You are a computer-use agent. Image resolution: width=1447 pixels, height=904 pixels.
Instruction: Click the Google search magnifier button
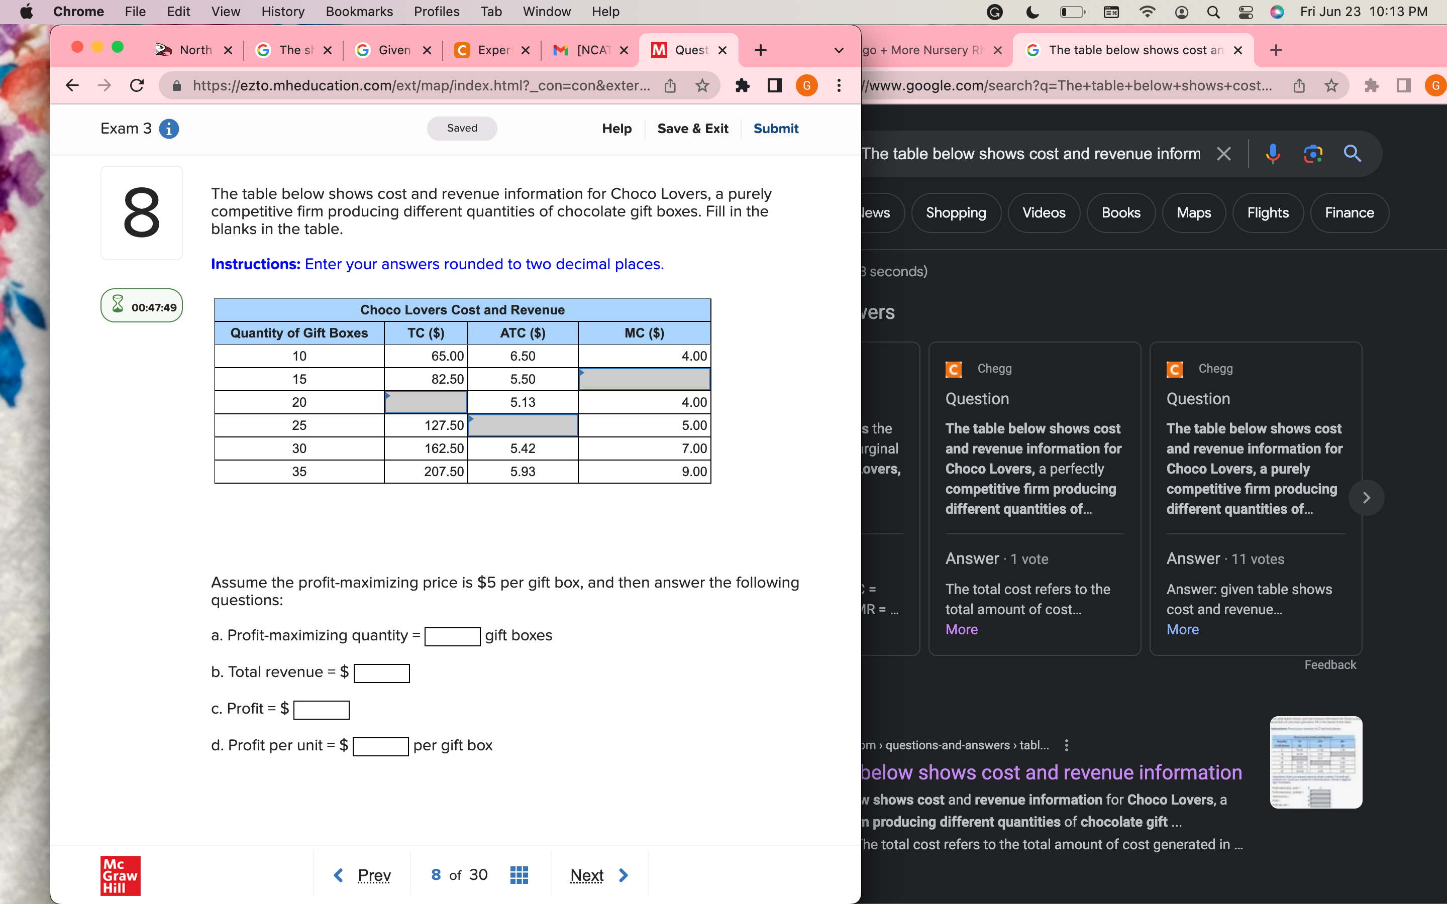click(x=1353, y=154)
